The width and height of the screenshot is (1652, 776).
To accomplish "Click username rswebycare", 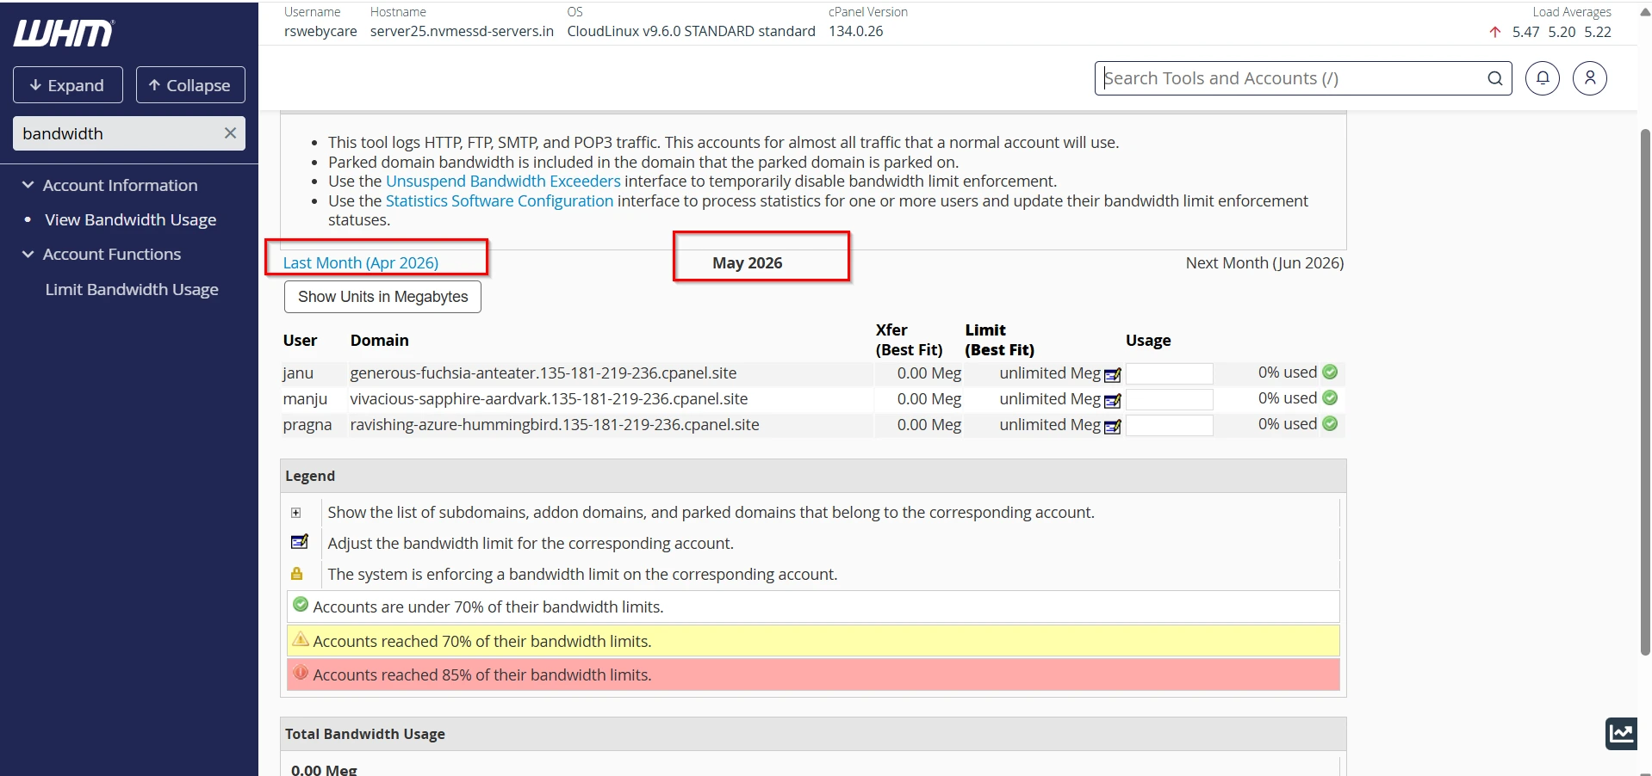I will click(320, 31).
